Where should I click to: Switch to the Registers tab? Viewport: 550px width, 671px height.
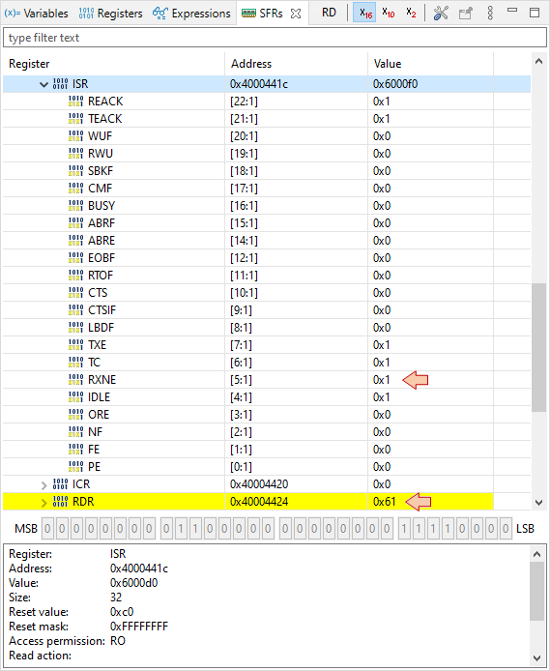click(110, 14)
